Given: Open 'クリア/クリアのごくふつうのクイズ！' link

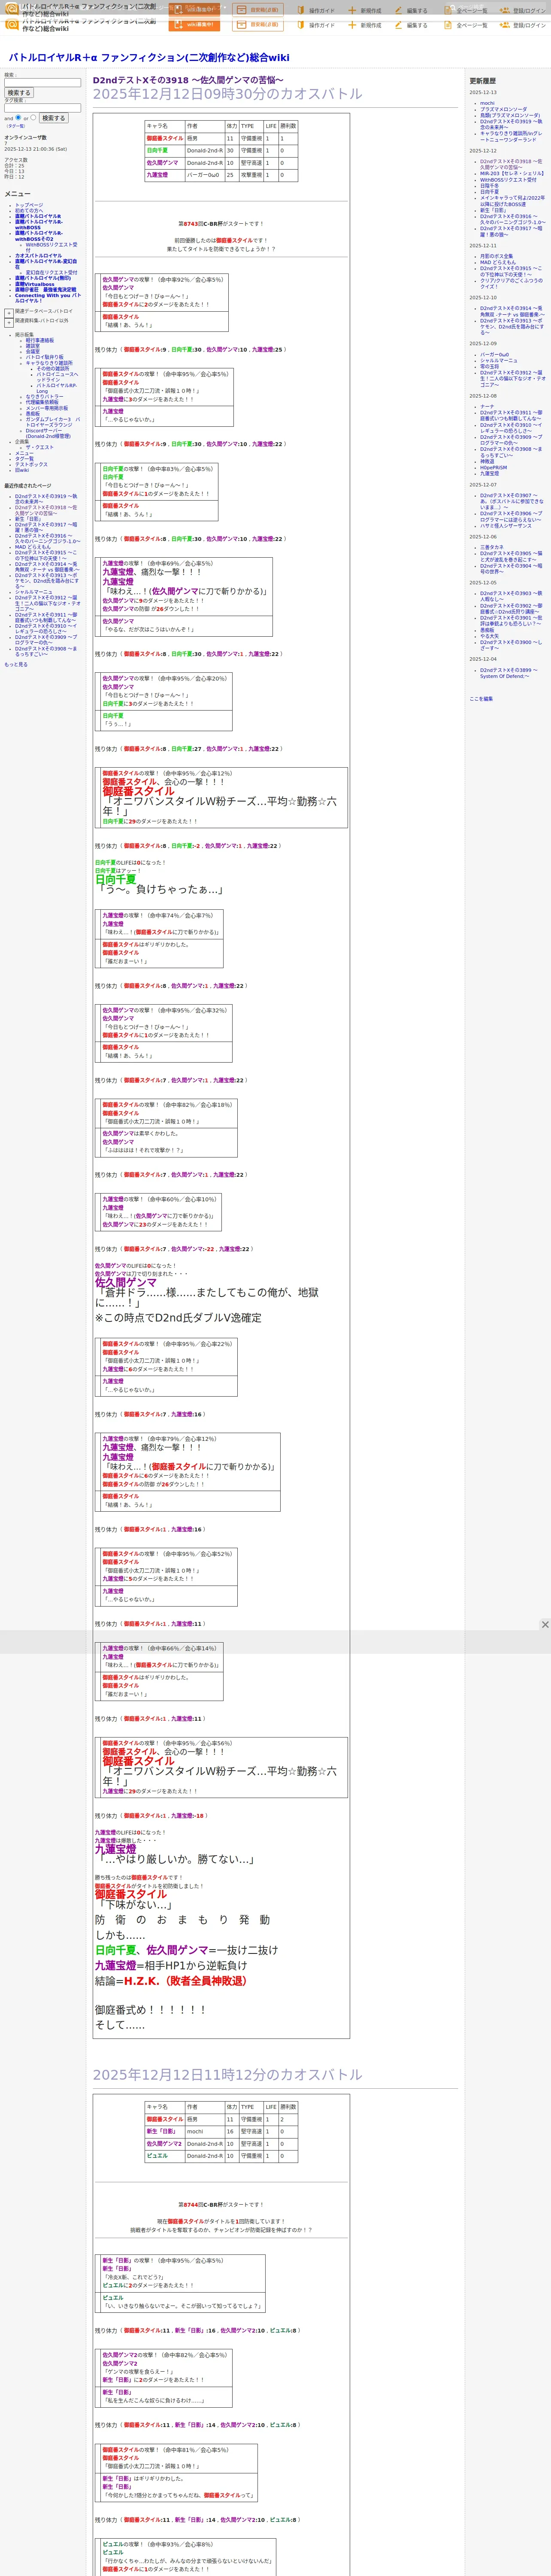Looking at the screenshot, I should pyautogui.click(x=511, y=283).
